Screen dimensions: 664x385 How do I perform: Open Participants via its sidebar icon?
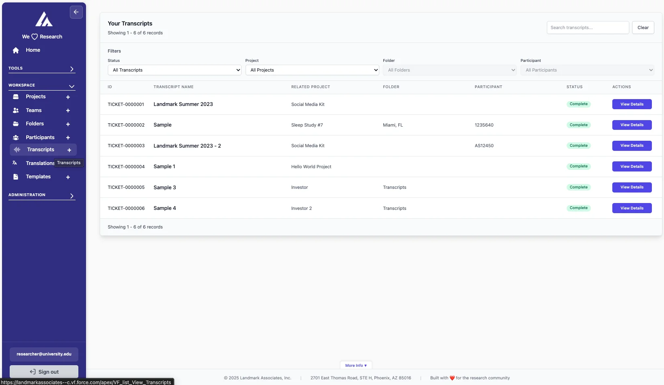(15, 137)
